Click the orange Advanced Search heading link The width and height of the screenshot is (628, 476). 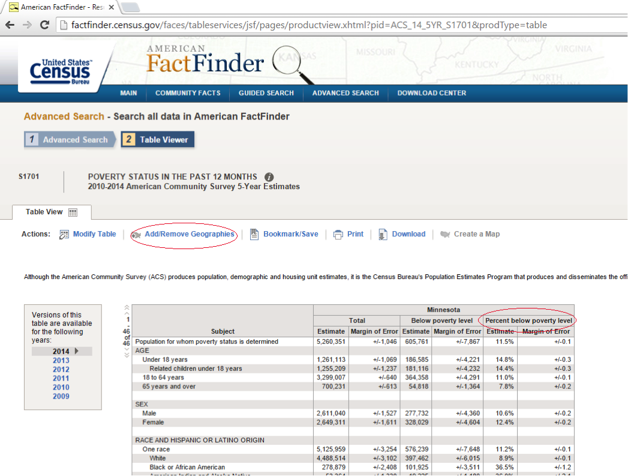tap(64, 116)
